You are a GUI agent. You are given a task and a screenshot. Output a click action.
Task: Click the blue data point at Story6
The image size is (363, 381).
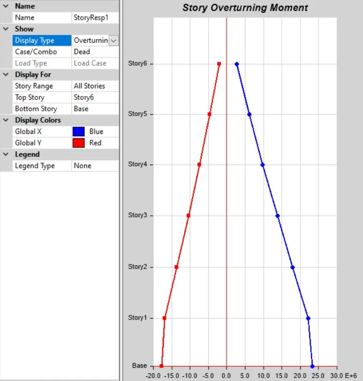click(x=237, y=64)
